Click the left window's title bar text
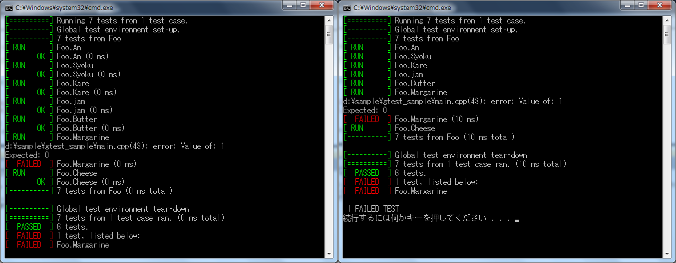 coord(64,7)
